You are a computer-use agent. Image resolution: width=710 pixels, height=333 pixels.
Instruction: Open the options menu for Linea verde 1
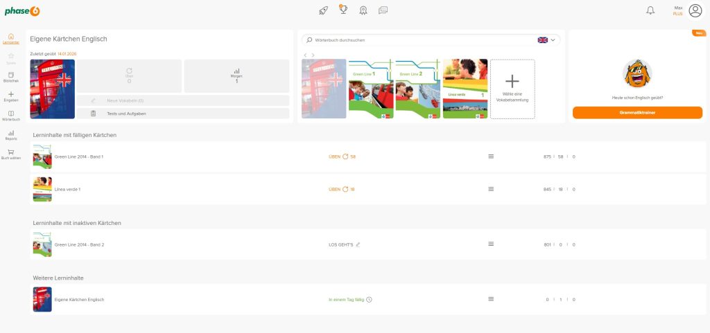(x=491, y=189)
